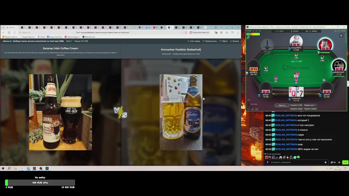Open the browser downloads icon
Screen dimensions: 349x196
pos(238,33)
